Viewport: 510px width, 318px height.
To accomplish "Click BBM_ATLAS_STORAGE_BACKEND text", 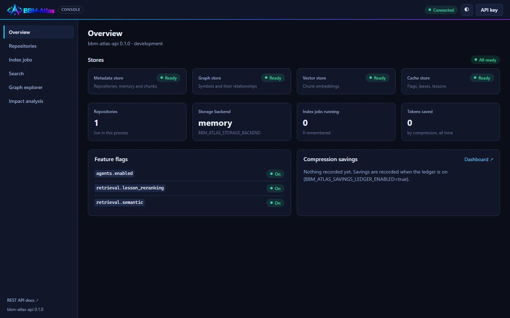I will click(229, 133).
